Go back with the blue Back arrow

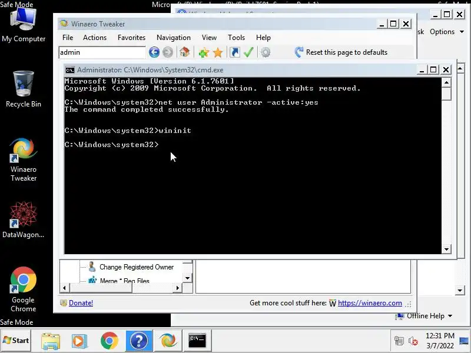[154, 52]
